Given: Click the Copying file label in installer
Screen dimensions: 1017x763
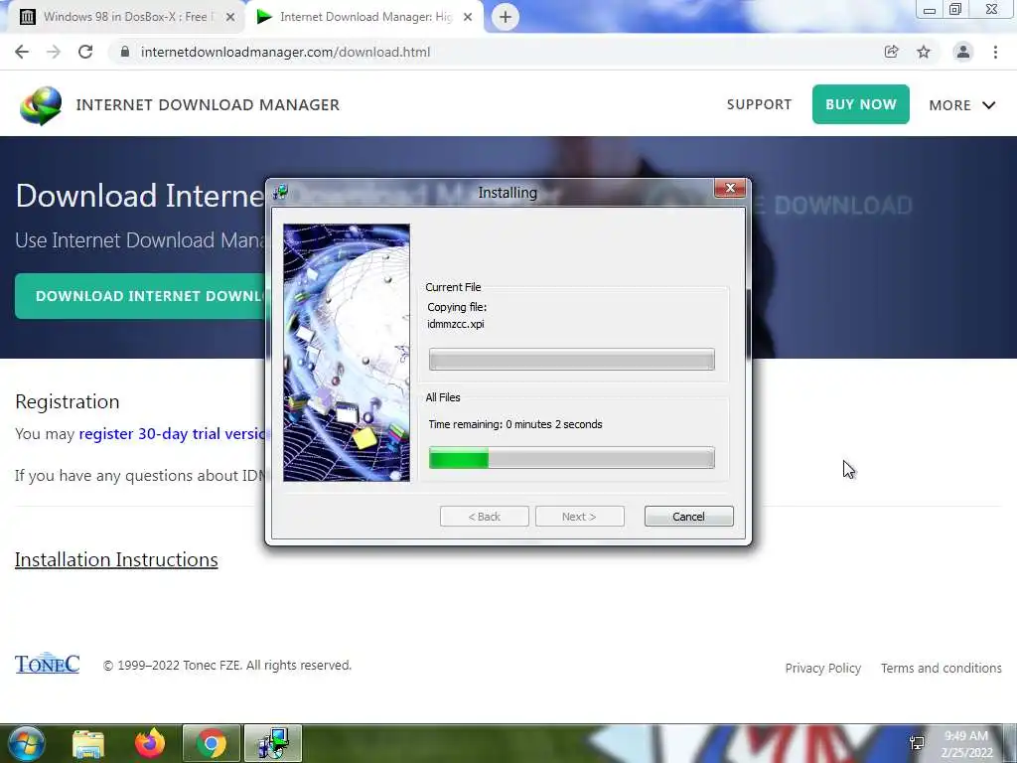Looking at the screenshot, I should (457, 307).
